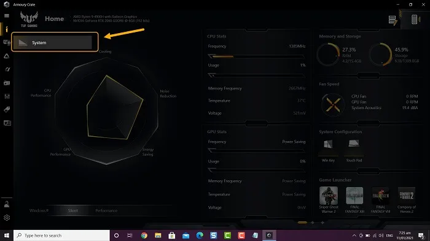Launch FINAL FANTASY XIII game
The image size is (430, 241).
pyautogui.click(x=354, y=200)
